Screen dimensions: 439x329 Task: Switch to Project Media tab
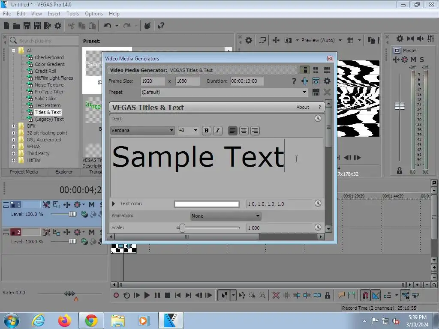click(24, 172)
